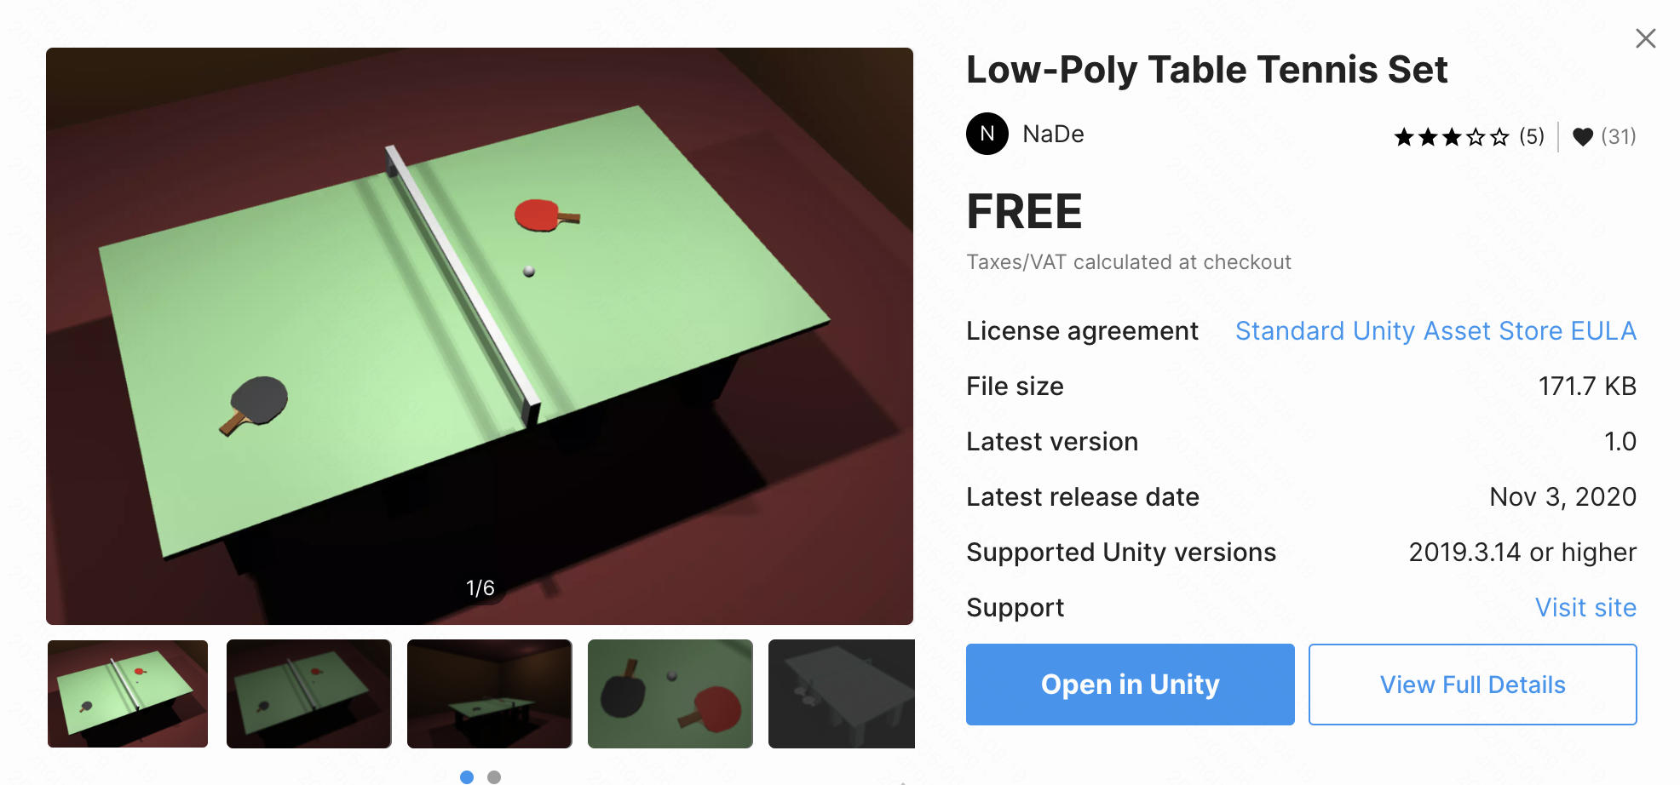
Task: Select the paddles close-up thumbnail
Action: click(670, 694)
